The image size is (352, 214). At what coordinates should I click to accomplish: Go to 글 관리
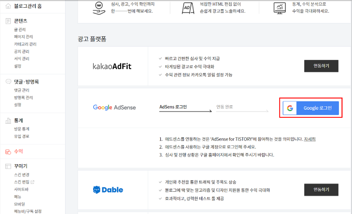pyautogui.click(x=20, y=29)
